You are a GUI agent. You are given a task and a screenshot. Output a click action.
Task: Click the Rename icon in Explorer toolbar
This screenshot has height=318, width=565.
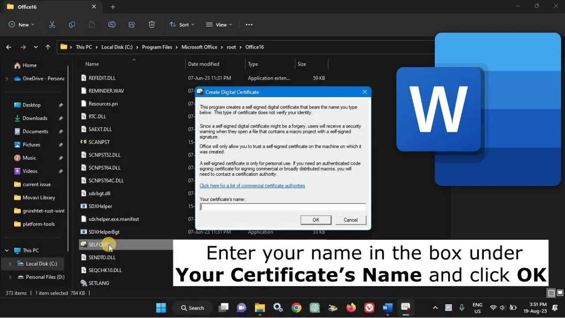[112, 25]
